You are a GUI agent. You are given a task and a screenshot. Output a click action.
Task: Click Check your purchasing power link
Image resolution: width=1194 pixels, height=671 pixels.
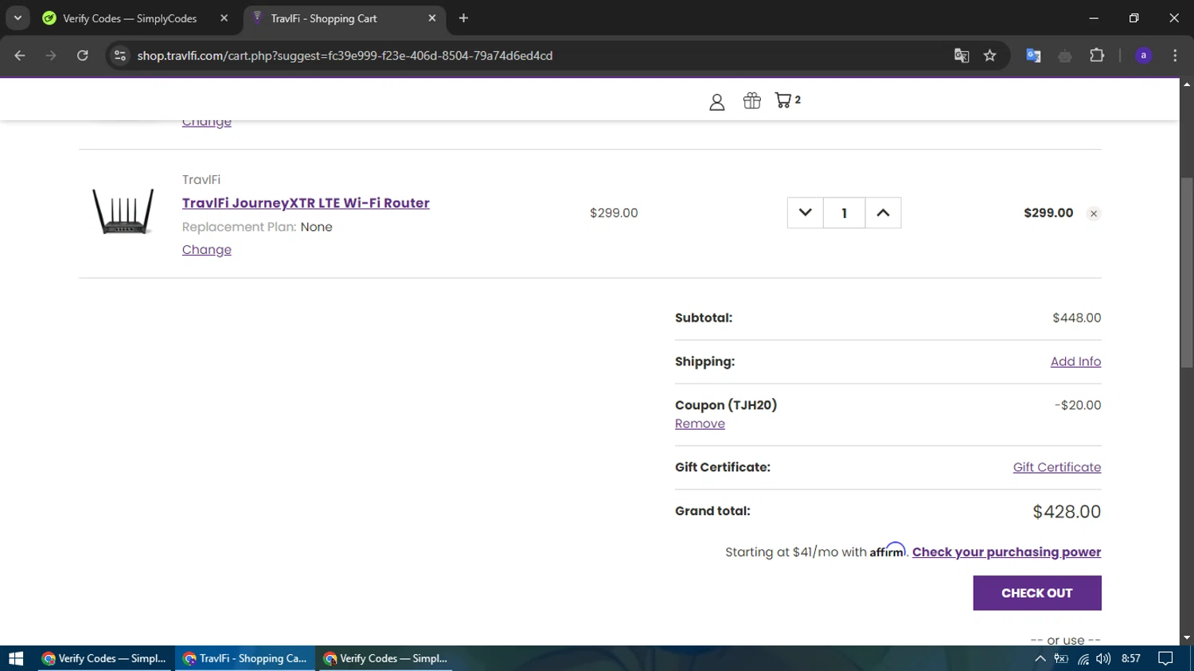click(1007, 552)
